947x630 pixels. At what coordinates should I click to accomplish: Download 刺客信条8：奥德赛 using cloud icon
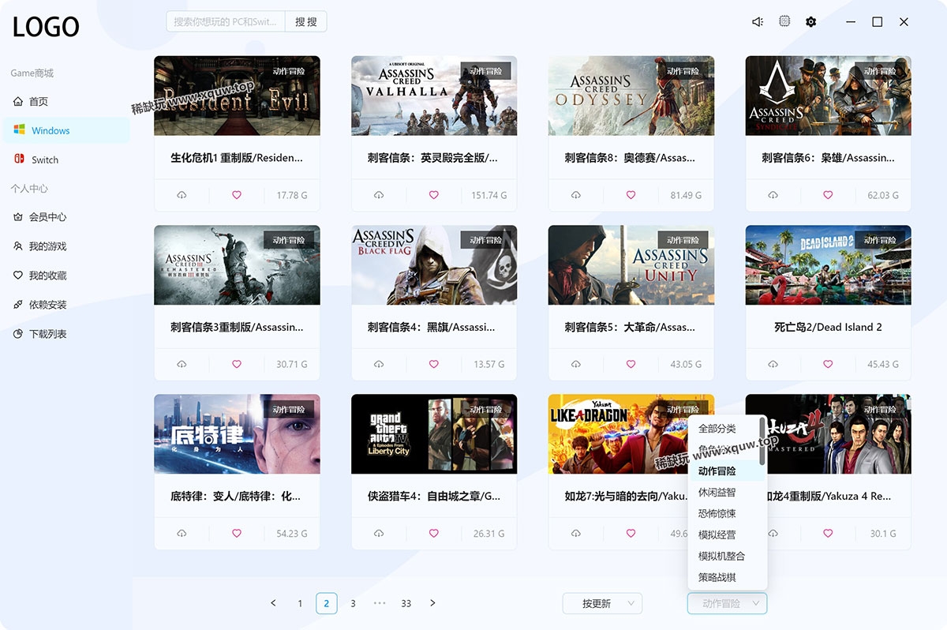click(576, 195)
